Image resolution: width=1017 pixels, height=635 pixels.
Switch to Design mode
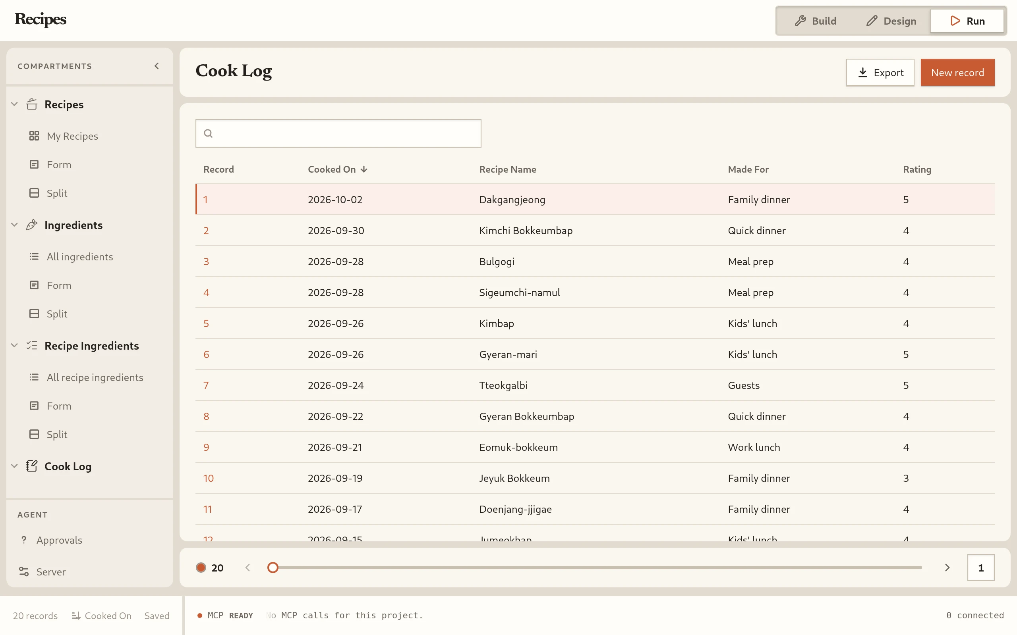(x=891, y=21)
